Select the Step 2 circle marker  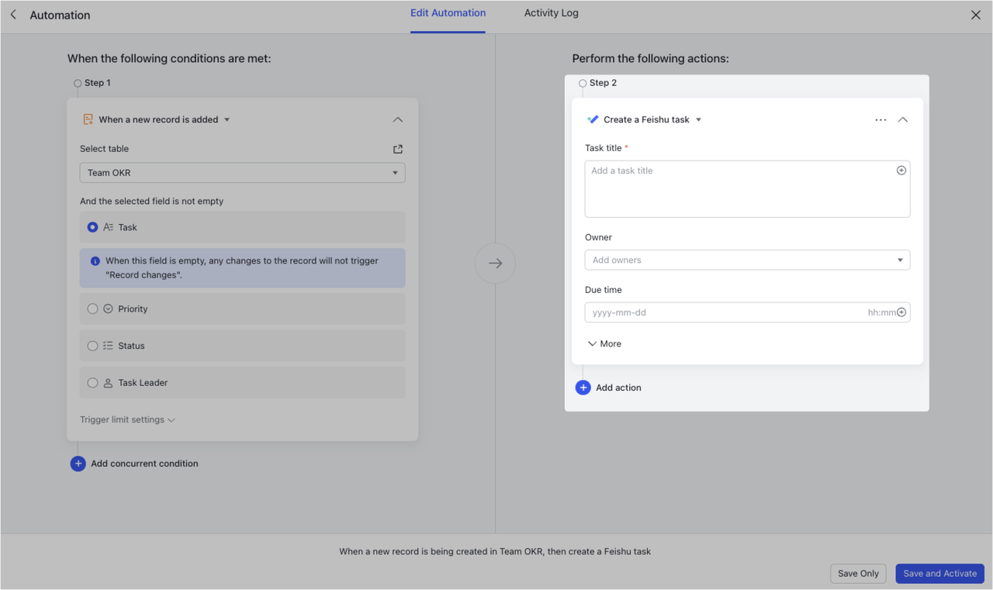[x=583, y=83]
